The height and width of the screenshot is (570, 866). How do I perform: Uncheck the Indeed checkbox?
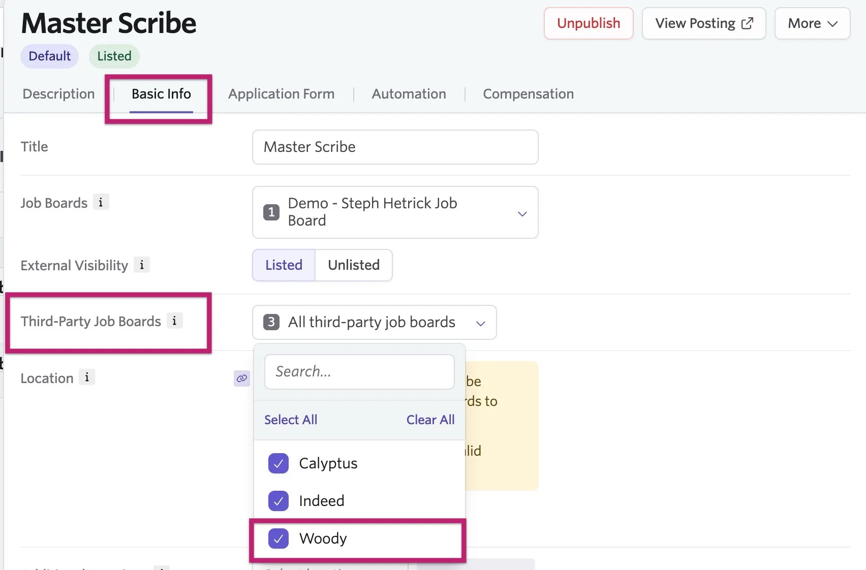[x=279, y=501]
